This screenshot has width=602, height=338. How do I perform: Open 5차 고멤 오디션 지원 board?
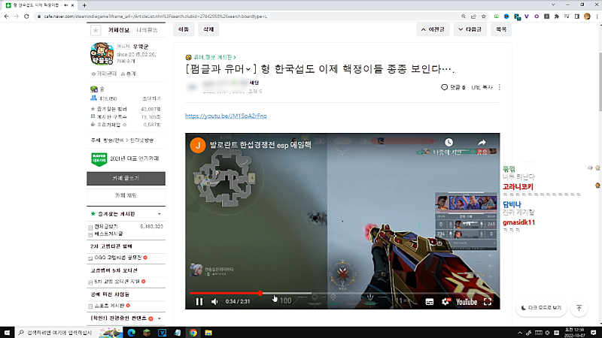pos(117,281)
